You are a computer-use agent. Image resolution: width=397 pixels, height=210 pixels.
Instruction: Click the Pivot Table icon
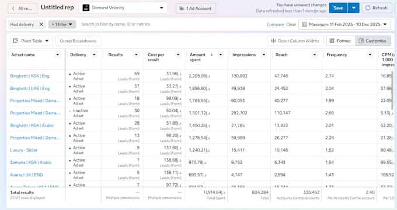(x=15, y=41)
